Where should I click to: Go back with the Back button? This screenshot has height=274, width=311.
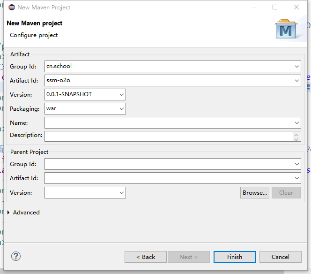146,257
